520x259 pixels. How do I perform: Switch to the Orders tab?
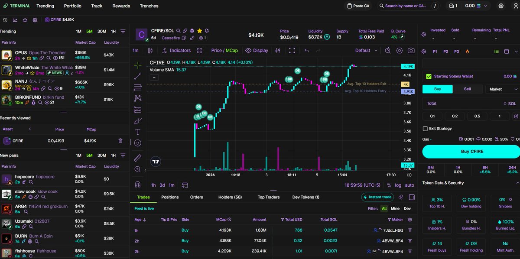tap(196, 197)
